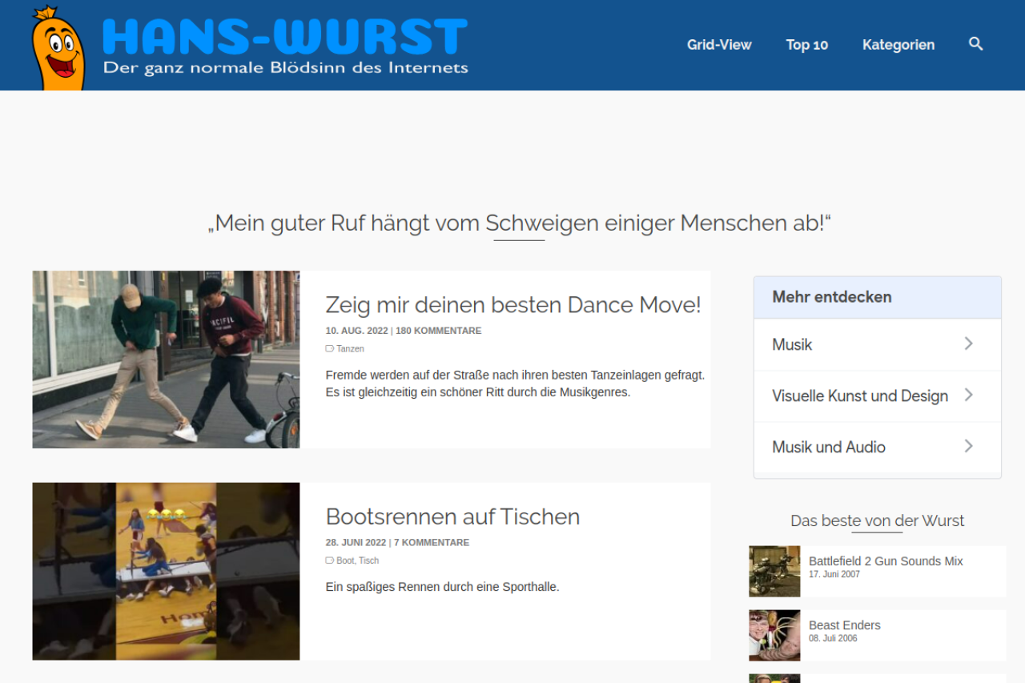Click the text Ein spaßiges Rennen durch eine Sporthalle
The image size is (1025, 683).
coord(442,587)
